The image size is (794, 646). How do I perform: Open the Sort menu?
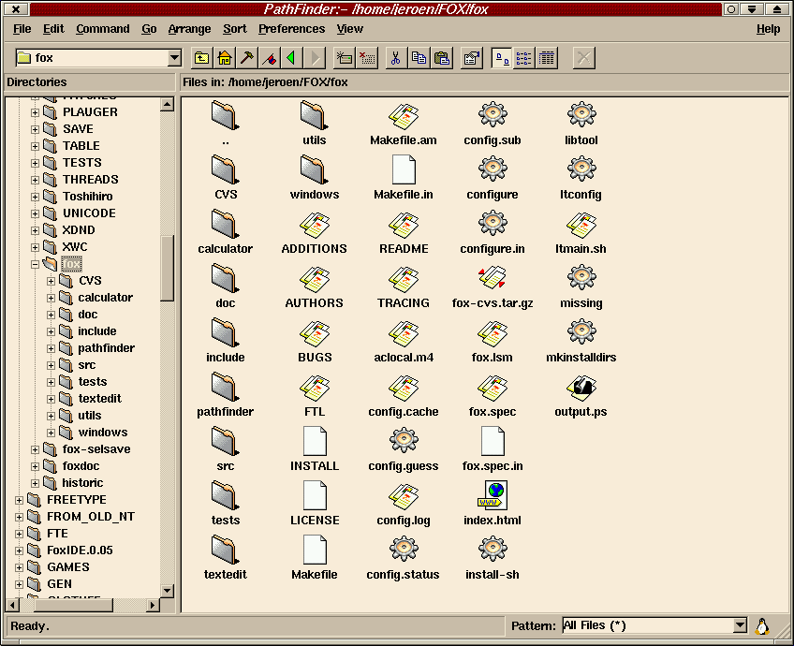coord(235,29)
